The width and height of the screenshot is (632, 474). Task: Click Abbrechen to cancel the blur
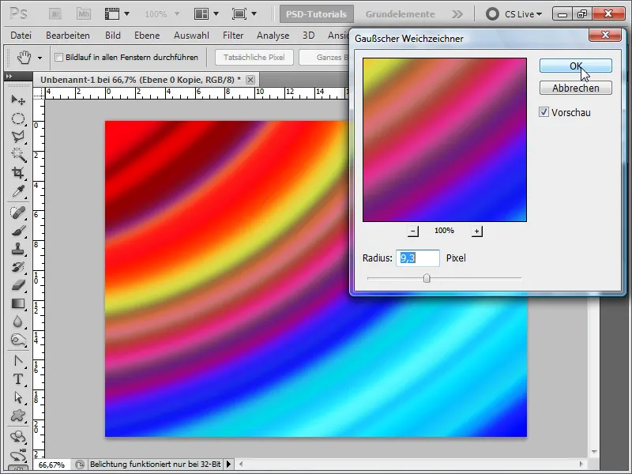coord(576,88)
